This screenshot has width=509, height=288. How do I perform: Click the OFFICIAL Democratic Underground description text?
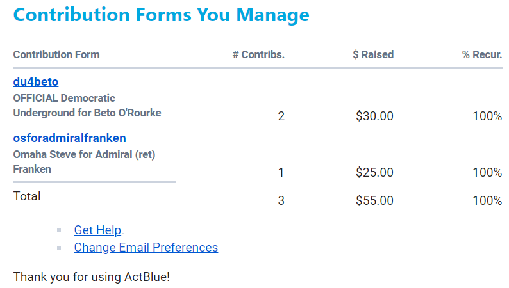click(x=87, y=106)
